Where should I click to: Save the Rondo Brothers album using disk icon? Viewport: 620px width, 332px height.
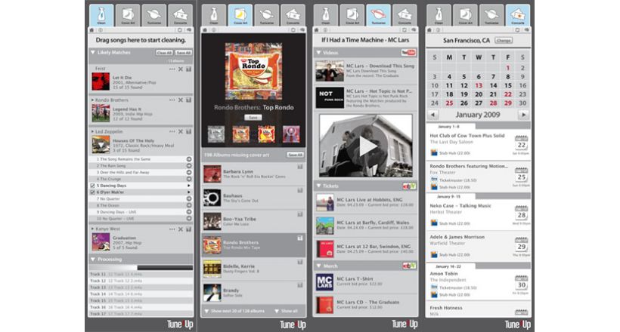[188, 100]
